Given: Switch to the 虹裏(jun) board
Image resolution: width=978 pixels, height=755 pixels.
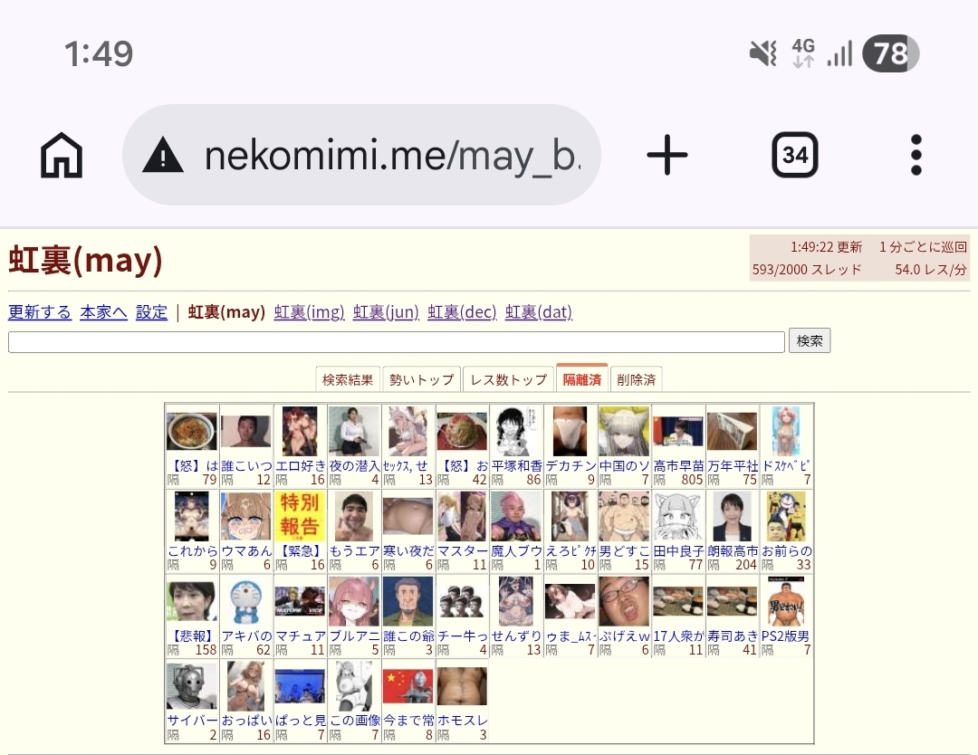Looking at the screenshot, I should coord(386,311).
